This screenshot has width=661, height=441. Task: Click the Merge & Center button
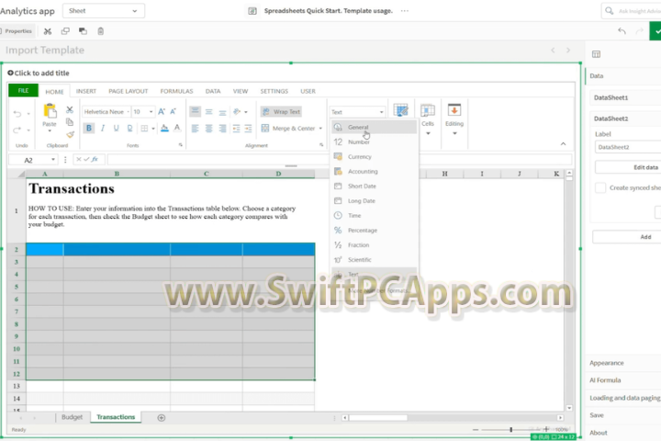pos(288,129)
